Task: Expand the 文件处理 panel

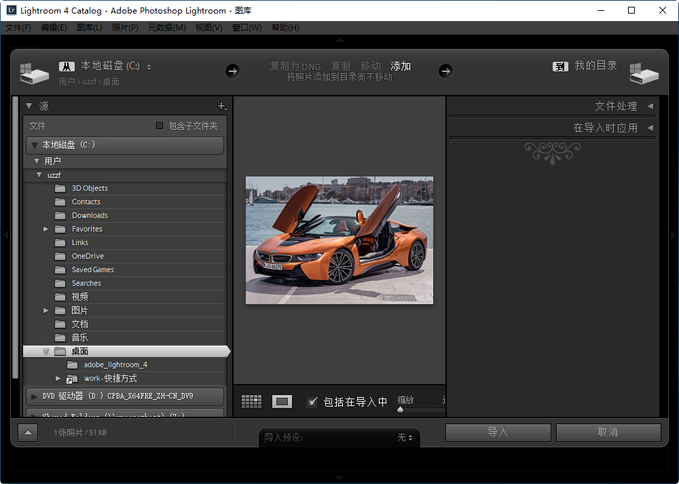Action: click(x=650, y=106)
